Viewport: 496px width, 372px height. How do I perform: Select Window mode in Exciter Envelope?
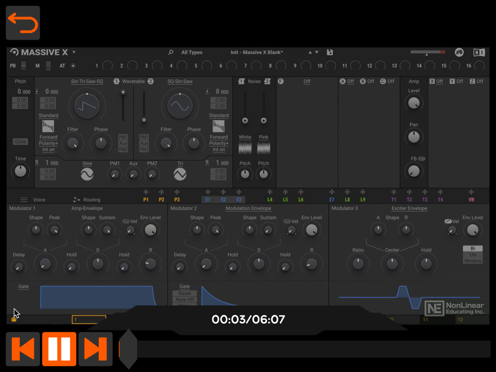coord(473,261)
